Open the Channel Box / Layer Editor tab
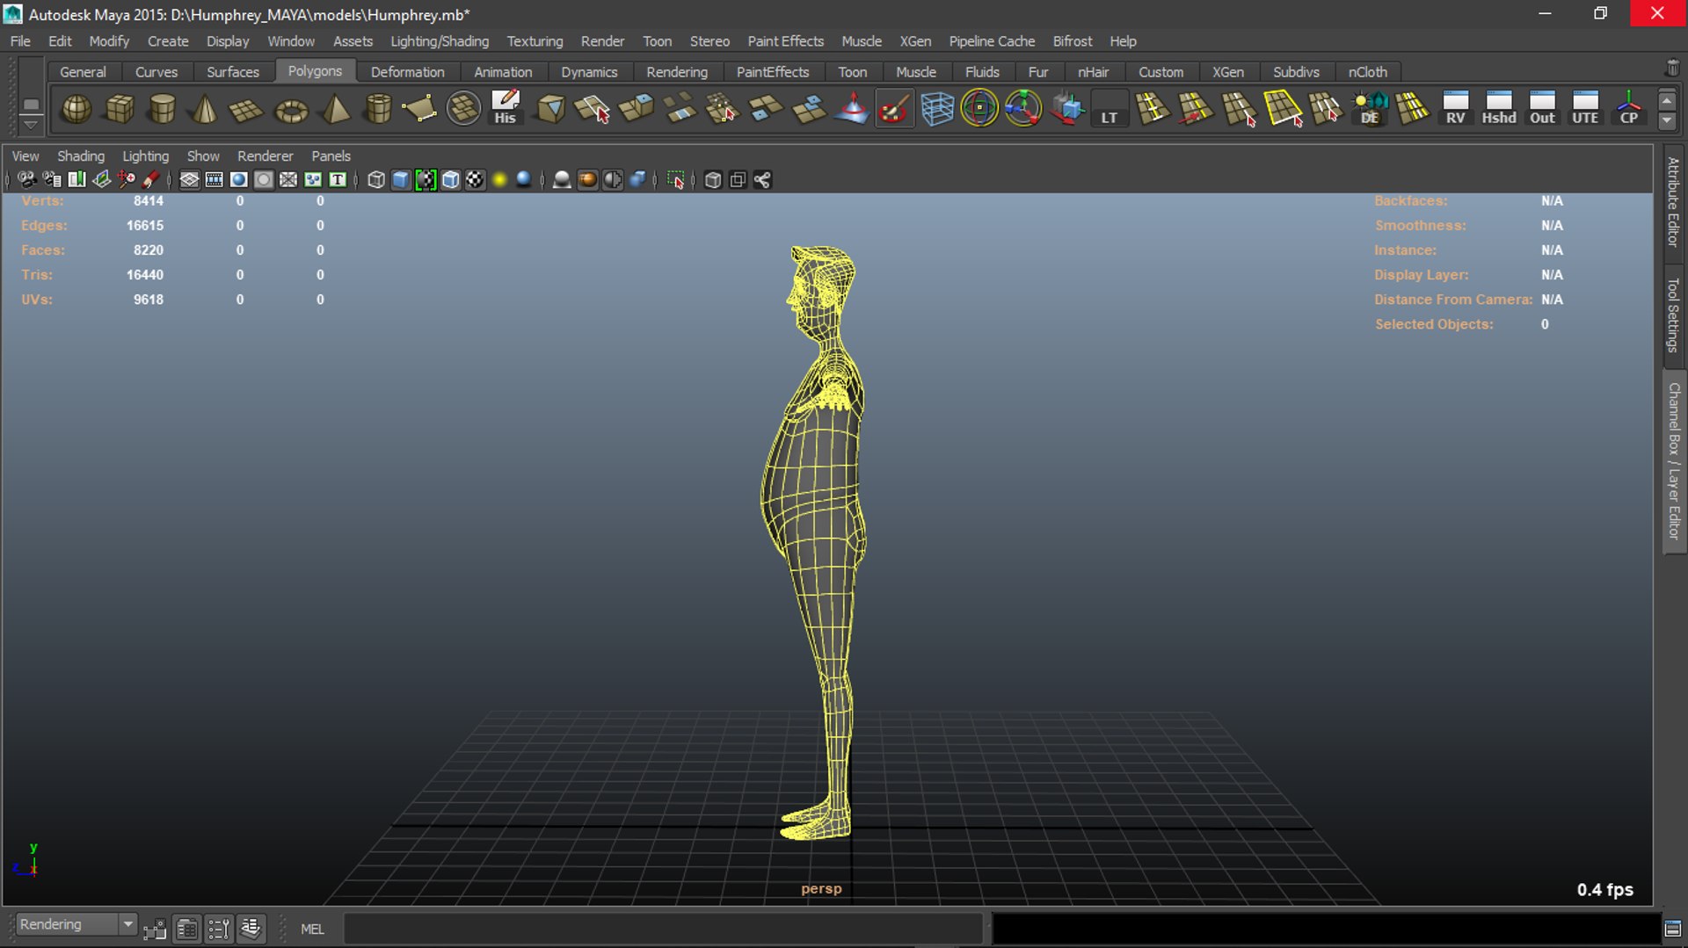The image size is (1688, 948). tap(1673, 461)
